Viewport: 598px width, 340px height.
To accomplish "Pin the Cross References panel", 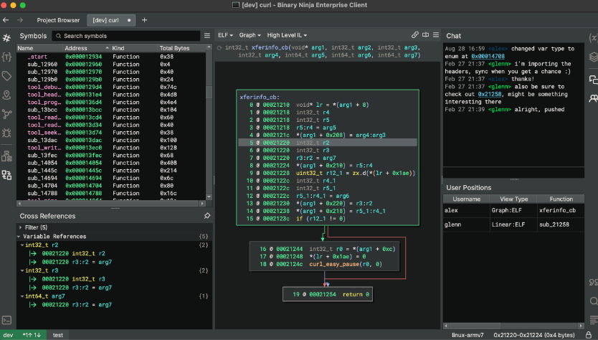I will (207, 216).
